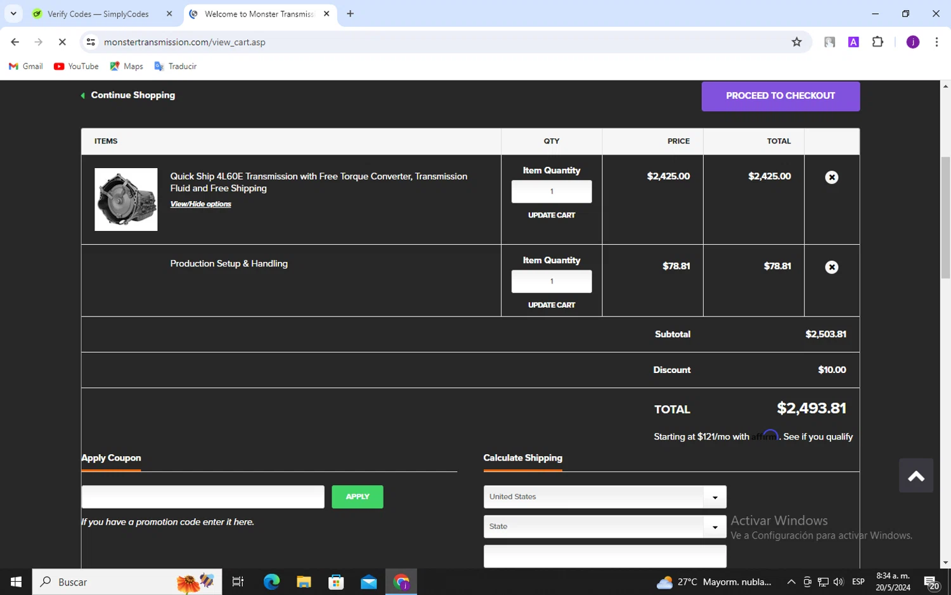The image size is (951, 595).
Task: Click the ESP language indicator
Action: (858, 582)
